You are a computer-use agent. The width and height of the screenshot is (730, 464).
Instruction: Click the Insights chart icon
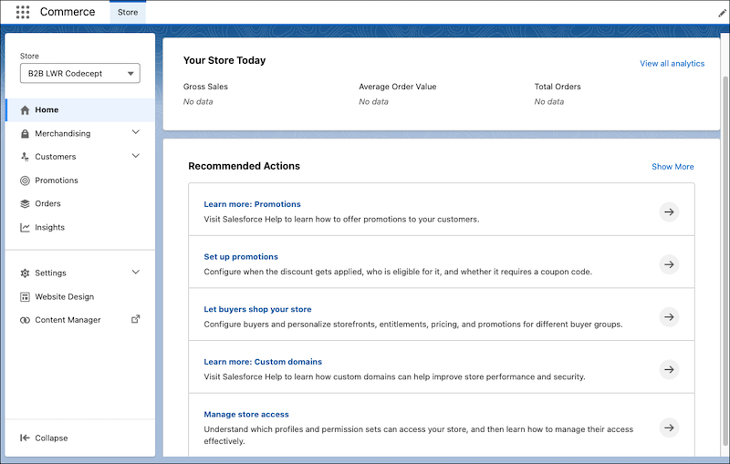(26, 227)
